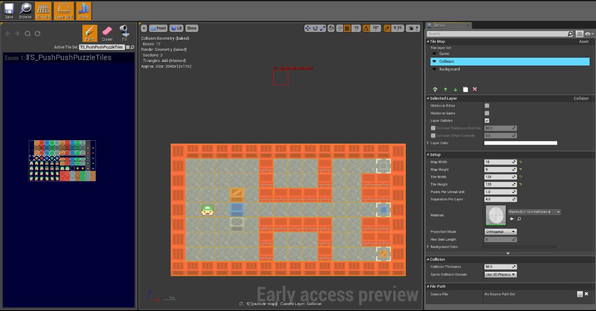The height and width of the screenshot is (311, 596).
Task: Open the Details property matrix grid icon
Action: (x=579, y=34)
